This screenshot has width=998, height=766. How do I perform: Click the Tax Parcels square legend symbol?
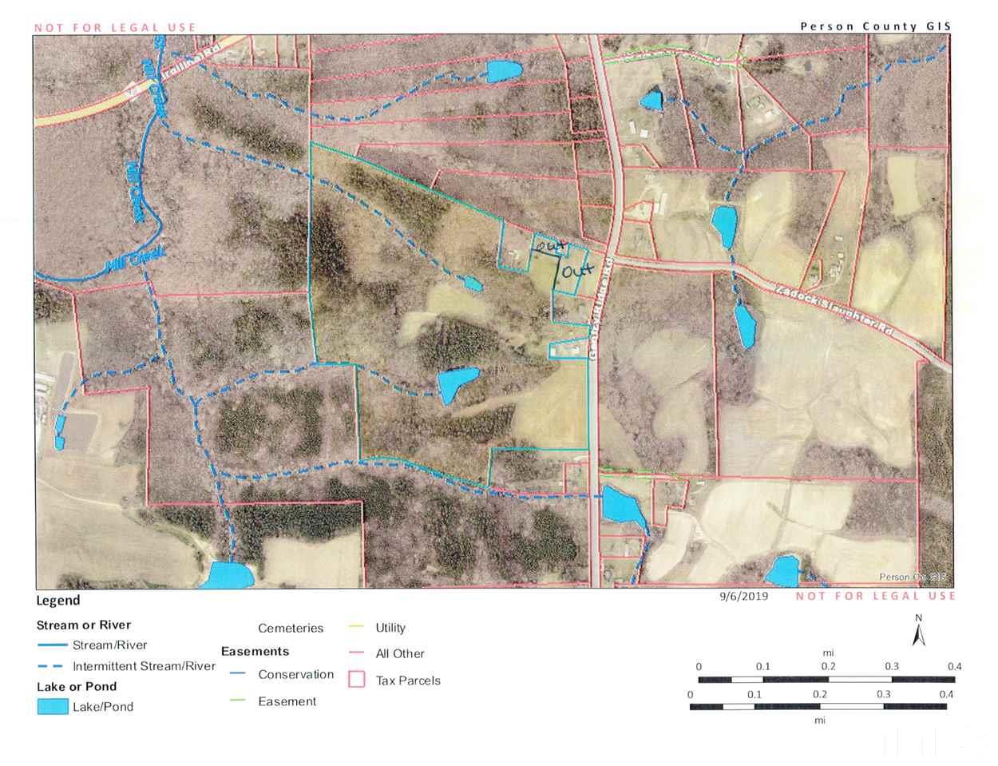click(356, 680)
